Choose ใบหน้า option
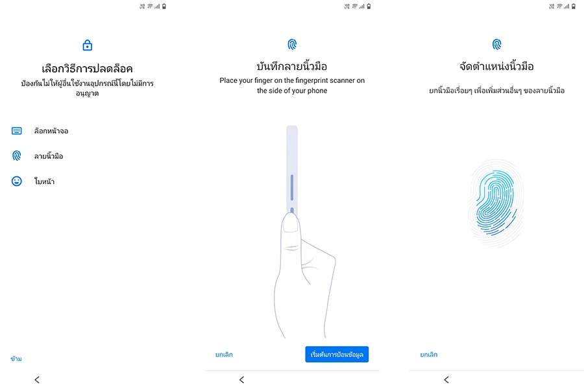The width and height of the screenshot is (584, 389). pos(44,182)
